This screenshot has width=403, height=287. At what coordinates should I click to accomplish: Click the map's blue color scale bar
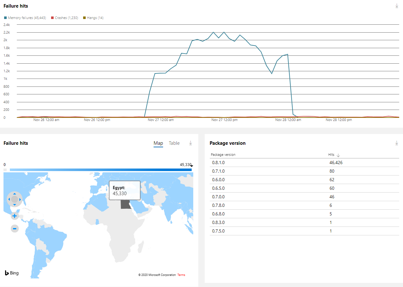pyautogui.click(x=101, y=170)
